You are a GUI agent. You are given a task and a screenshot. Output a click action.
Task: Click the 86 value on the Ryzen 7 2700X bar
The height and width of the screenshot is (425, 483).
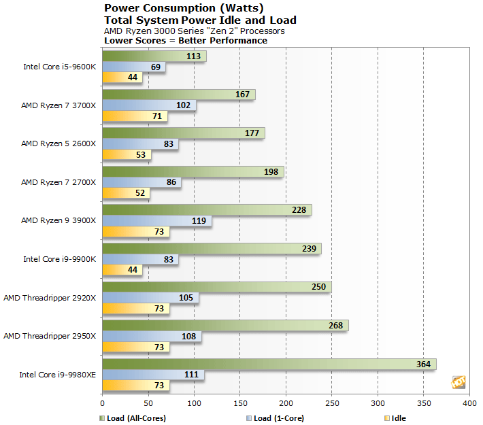tap(171, 182)
